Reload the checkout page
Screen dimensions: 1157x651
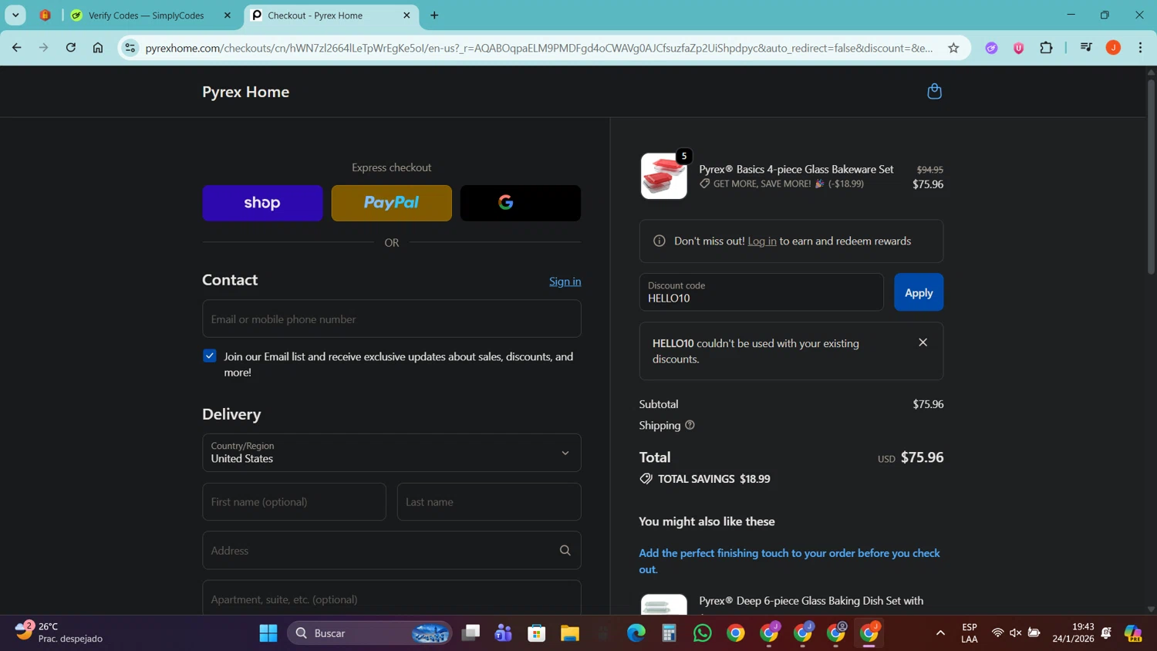[71, 48]
